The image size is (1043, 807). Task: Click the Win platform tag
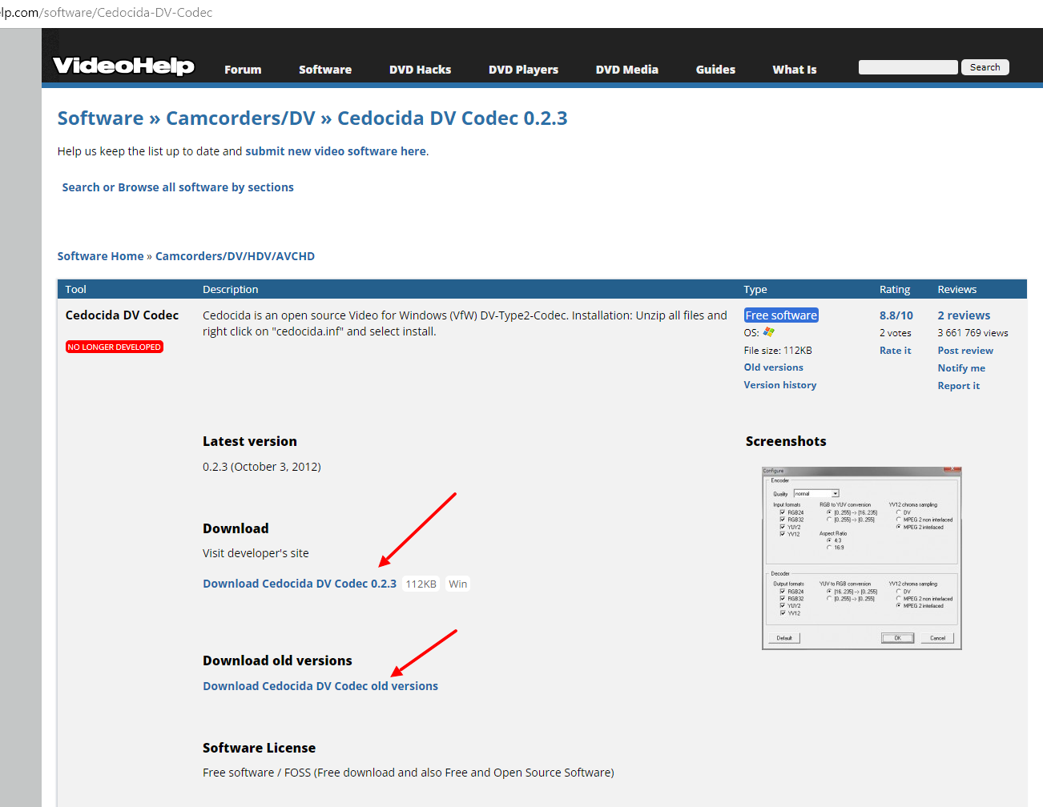click(458, 584)
